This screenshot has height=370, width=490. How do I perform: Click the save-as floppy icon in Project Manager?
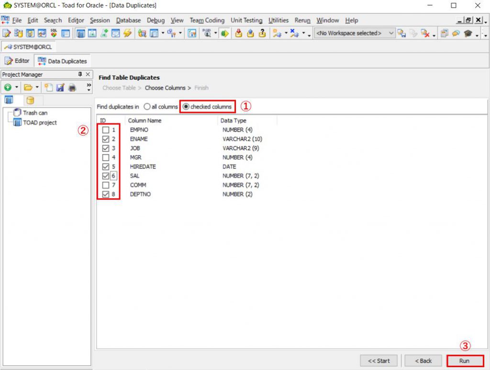click(60, 88)
